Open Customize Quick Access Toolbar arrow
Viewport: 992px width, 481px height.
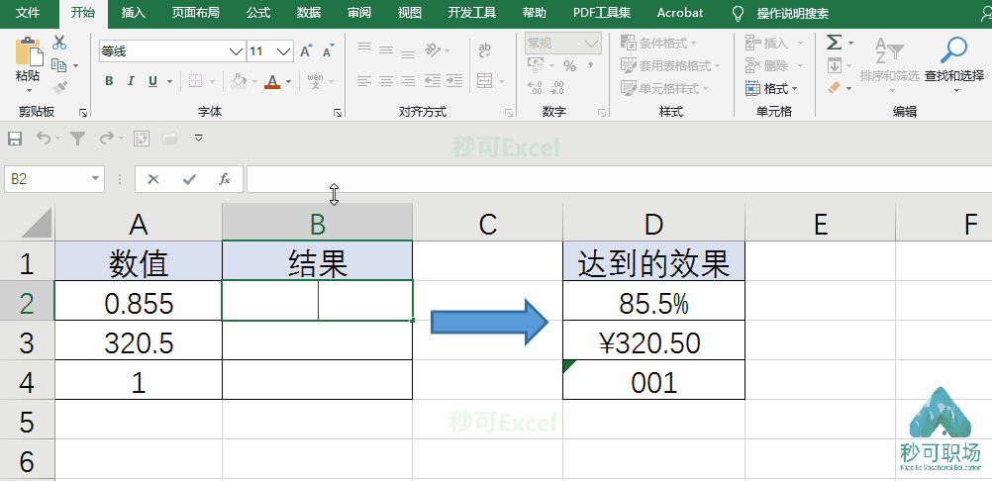click(x=199, y=138)
